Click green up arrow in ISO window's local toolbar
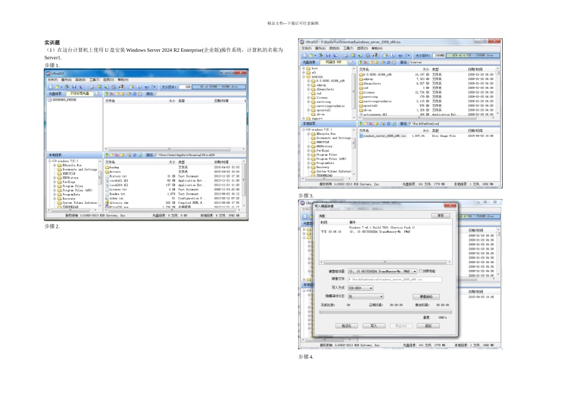586x414 pixels. (360, 124)
